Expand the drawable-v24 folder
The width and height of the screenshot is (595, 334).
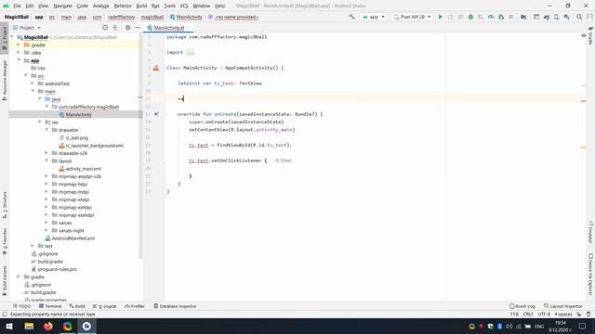tap(46, 153)
